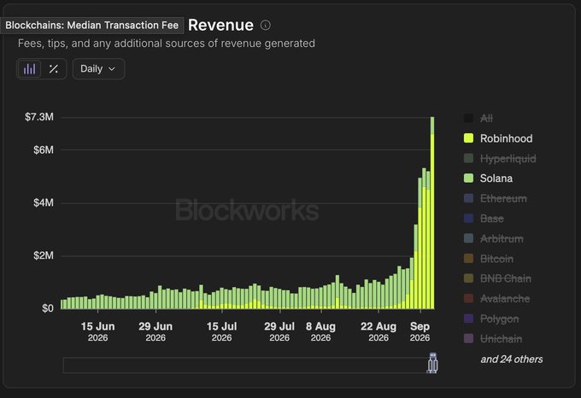
Task: Click the Bitcoin orange color swatch
Action: 469,259
